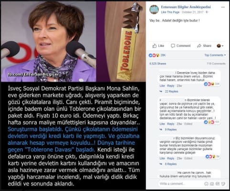Screen dimensions: 230x191
Task: Open the post options three-dots menu
Action: (223, 7)
